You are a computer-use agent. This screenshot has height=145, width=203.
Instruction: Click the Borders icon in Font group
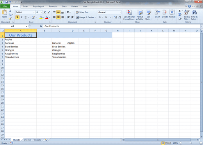click(x=33, y=17)
